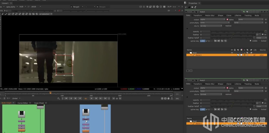Click the Roto4 help question mark icon
Image resolution: width=269 pixels, height=133 pixels.
point(262,12)
